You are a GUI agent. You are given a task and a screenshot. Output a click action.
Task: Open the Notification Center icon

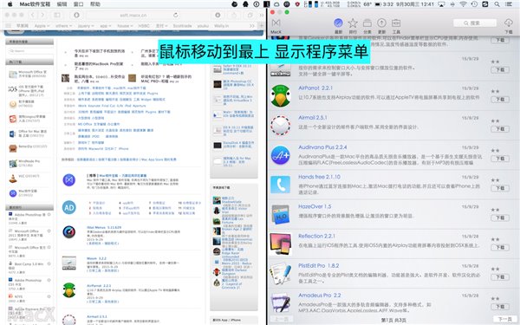(509, 4)
